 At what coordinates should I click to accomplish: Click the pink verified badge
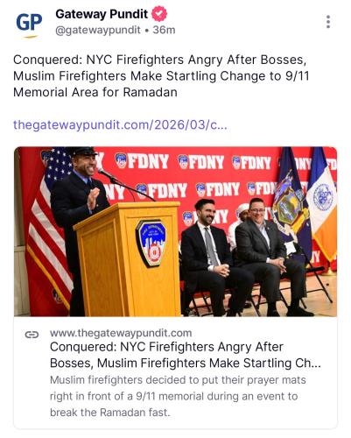click(159, 14)
